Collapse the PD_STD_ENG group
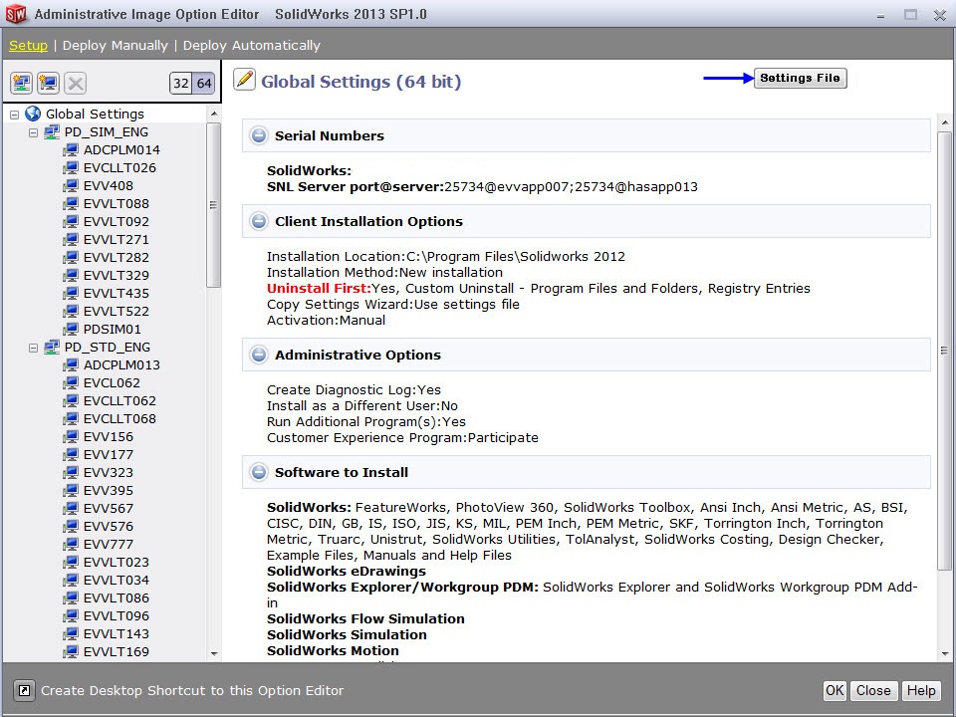 (34, 348)
